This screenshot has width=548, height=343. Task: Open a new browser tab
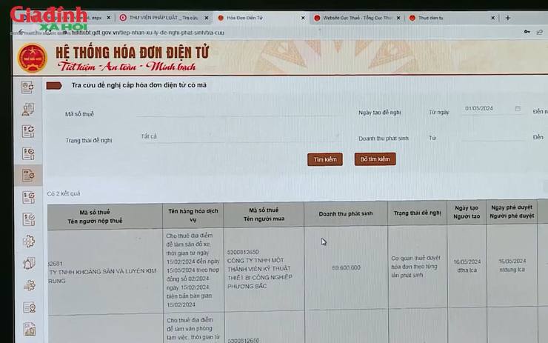(507, 17)
